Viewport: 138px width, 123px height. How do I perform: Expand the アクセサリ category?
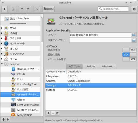click(2, 38)
